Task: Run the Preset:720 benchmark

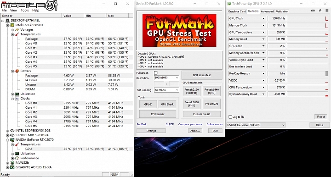Action: point(211,104)
